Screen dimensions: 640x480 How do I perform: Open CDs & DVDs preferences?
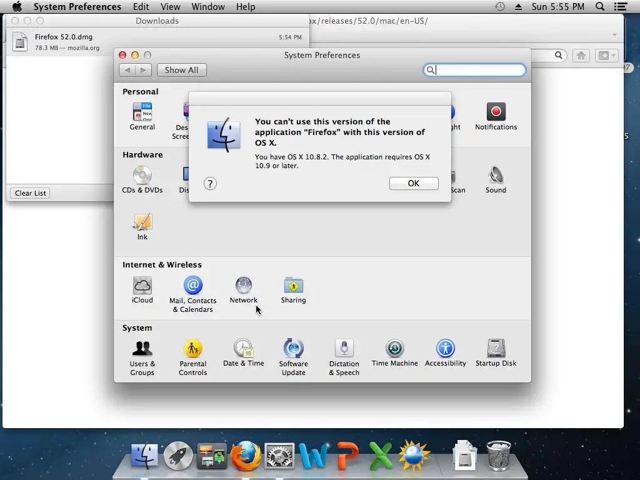click(x=142, y=179)
